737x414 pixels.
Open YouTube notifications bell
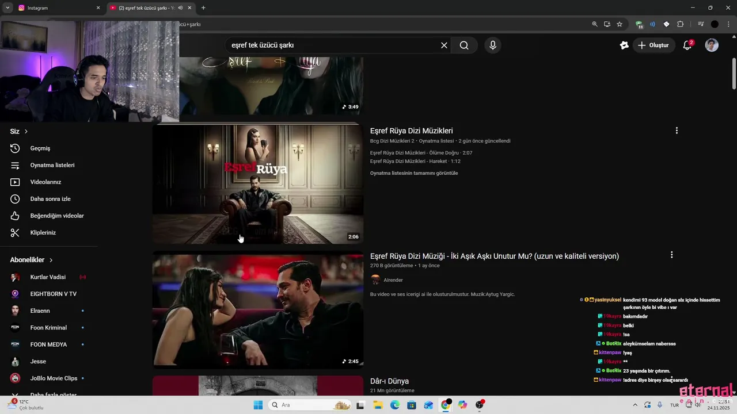[687, 45]
